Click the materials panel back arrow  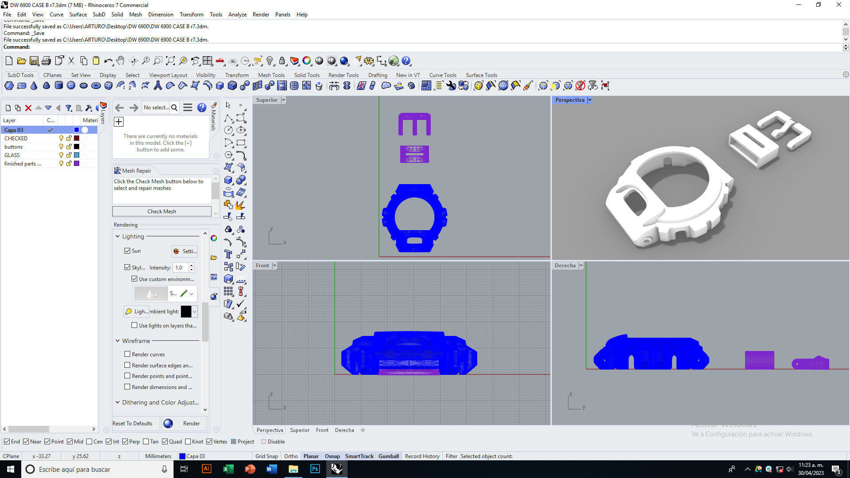coord(119,108)
